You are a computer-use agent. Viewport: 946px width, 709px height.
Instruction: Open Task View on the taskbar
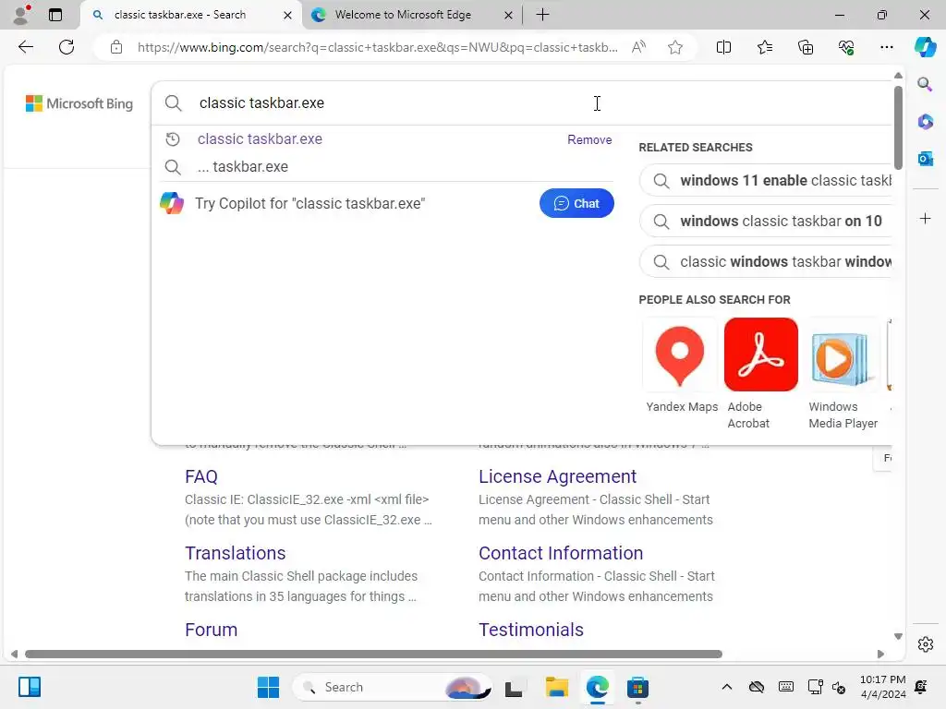point(514,687)
